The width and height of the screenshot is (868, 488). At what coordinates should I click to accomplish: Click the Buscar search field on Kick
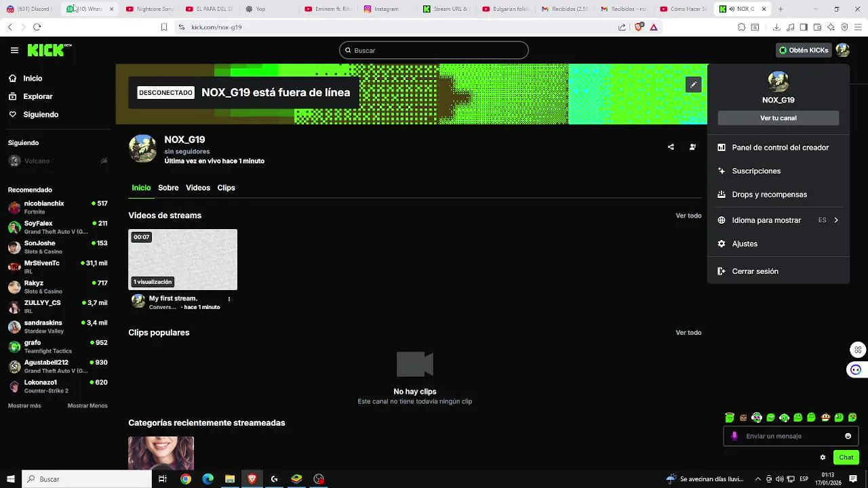pos(434,50)
